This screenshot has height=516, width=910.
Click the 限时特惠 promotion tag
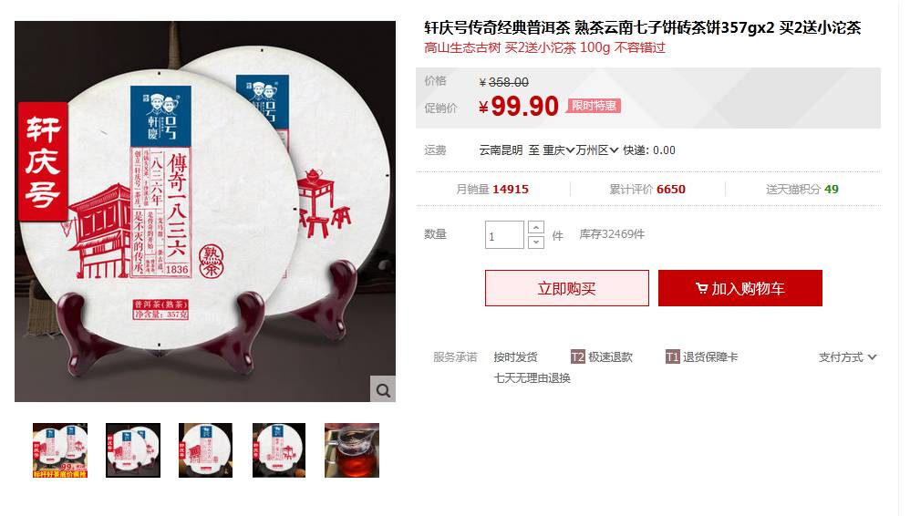click(x=594, y=106)
